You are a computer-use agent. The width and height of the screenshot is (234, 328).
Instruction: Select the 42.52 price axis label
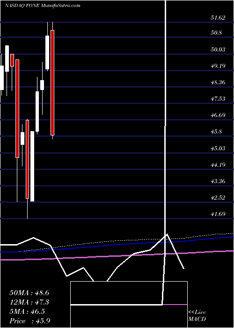[218, 197]
